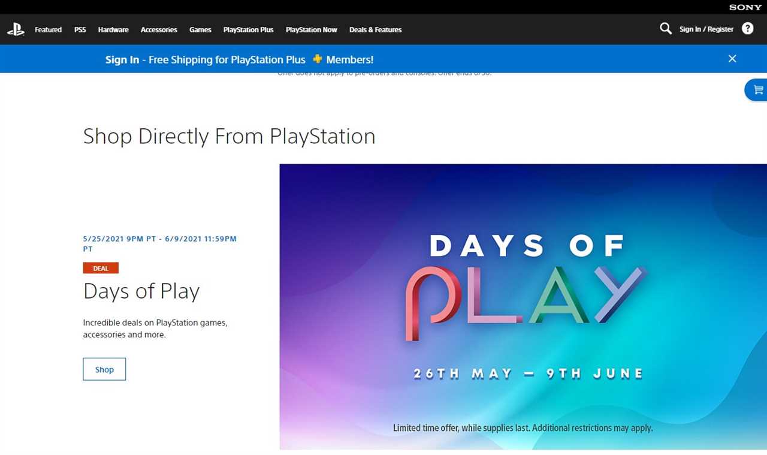Viewport: 767px width, 455px height.
Task: Open the PlayStation Plus menu
Action: (x=248, y=29)
